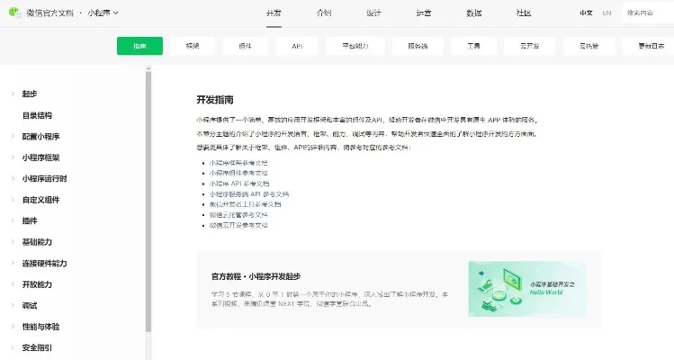Open the 小程序 product dropdown
Image resolution: width=674 pixels, height=360 pixels.
(x=103, y=13)
